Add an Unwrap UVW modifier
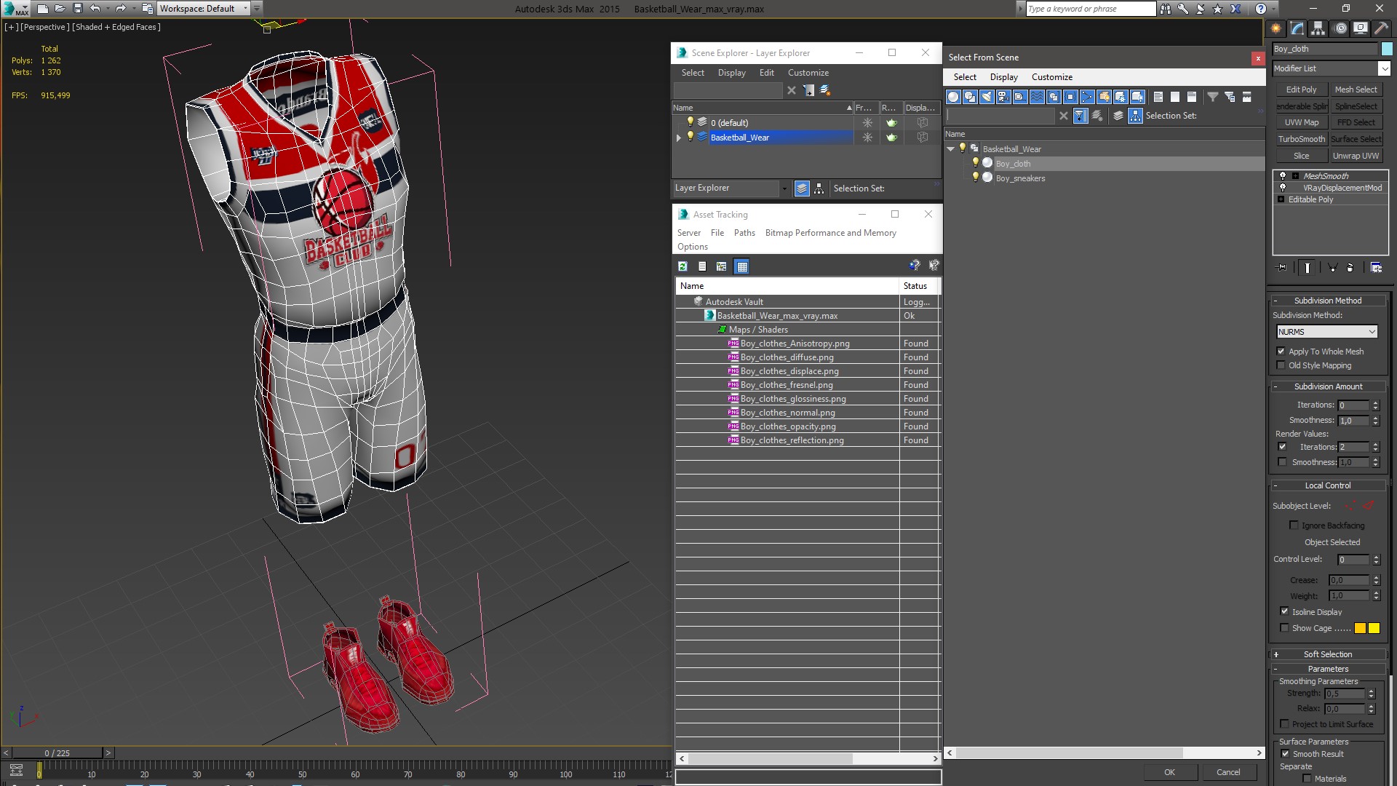Screen dimensions: 1397x786 click(1356, 156)
